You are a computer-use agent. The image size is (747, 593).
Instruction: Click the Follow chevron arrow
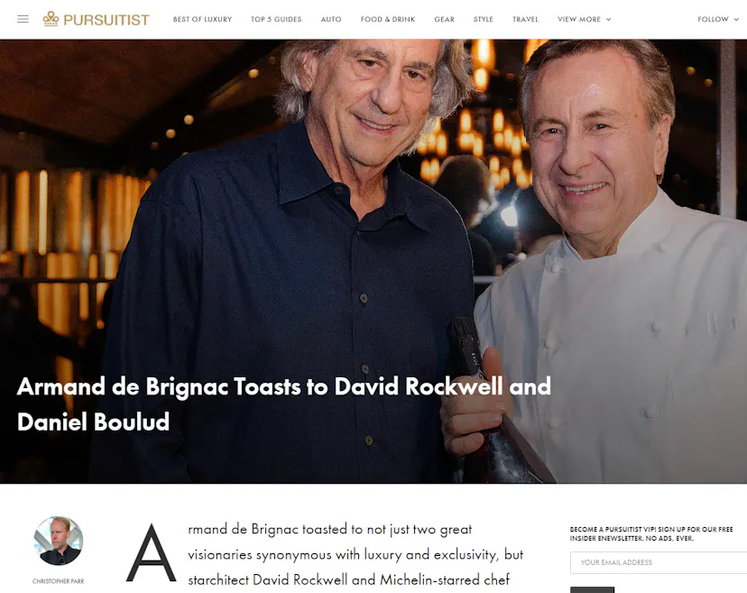pos(736,20)
